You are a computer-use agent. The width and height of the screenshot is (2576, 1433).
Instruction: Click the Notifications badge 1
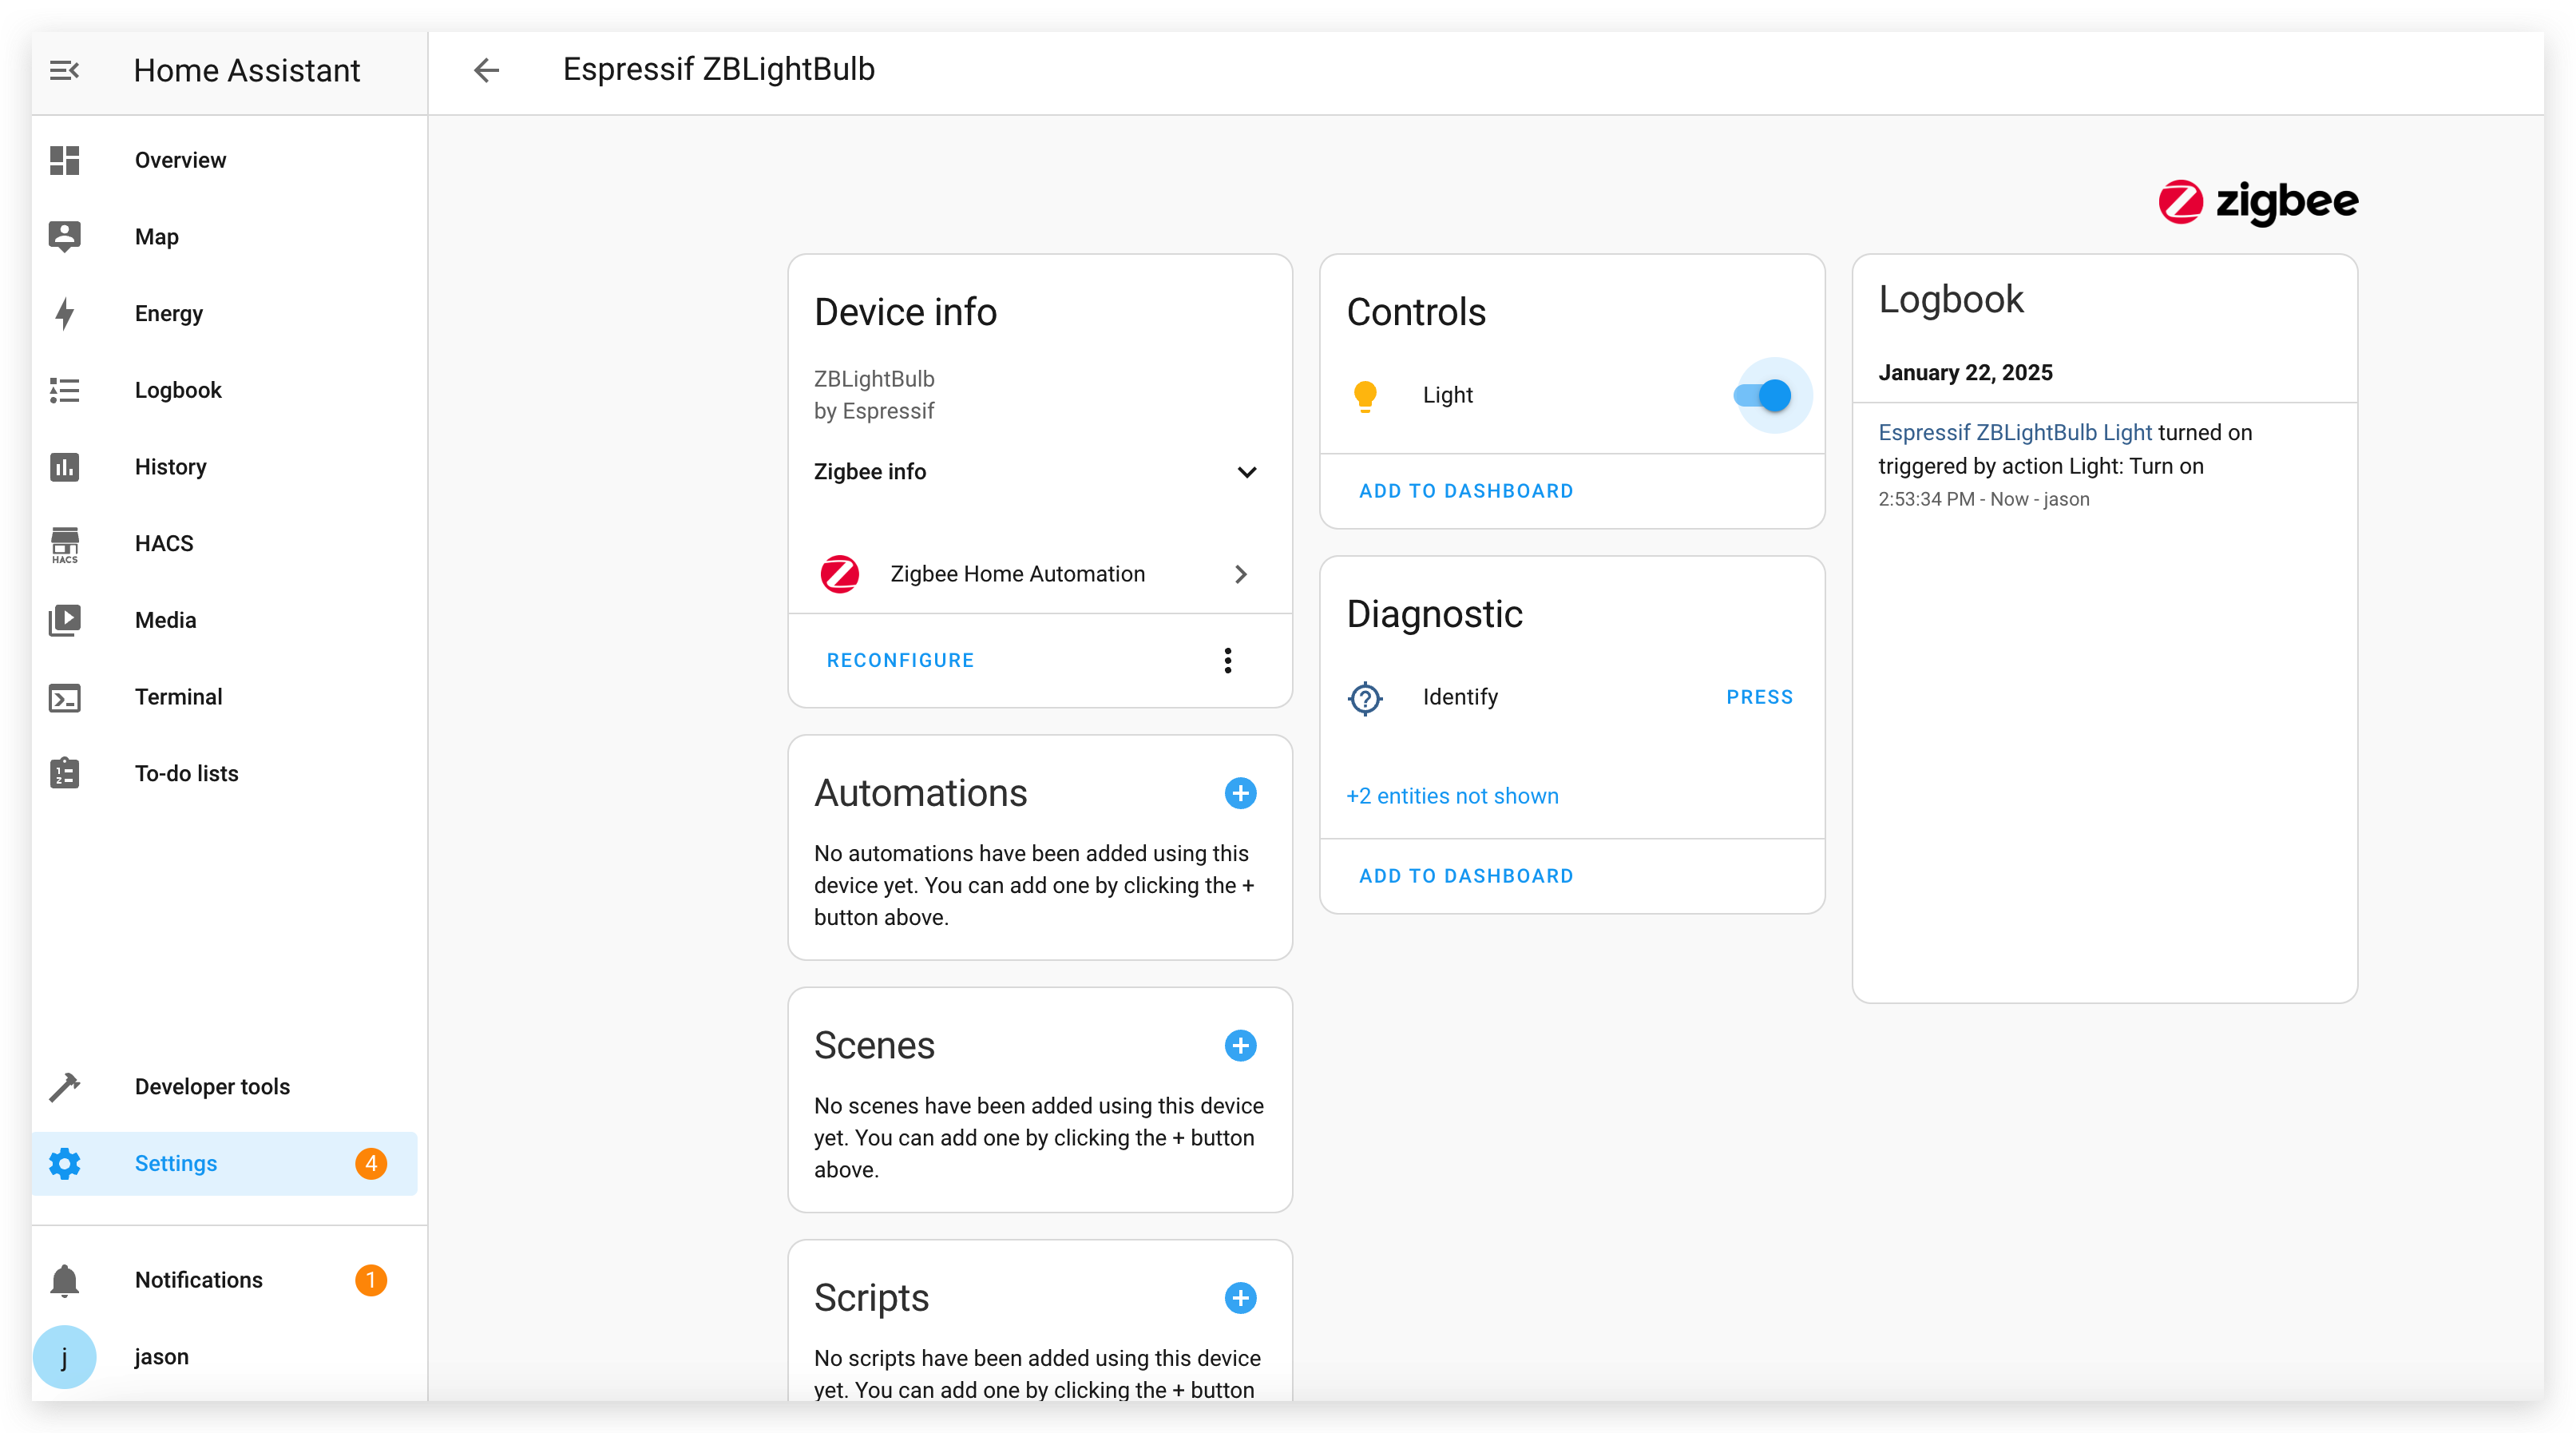pos(371,1280)
